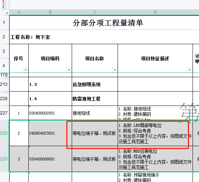Screen dimensions: 199x182
Task: Click cell 1.4 in column B
Action: (50, 98)
